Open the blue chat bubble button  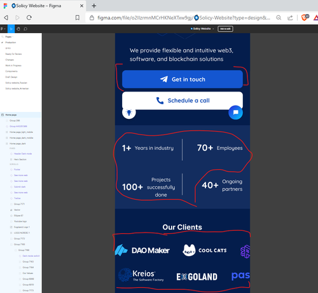pyautogui.click(x=235, y=112)
